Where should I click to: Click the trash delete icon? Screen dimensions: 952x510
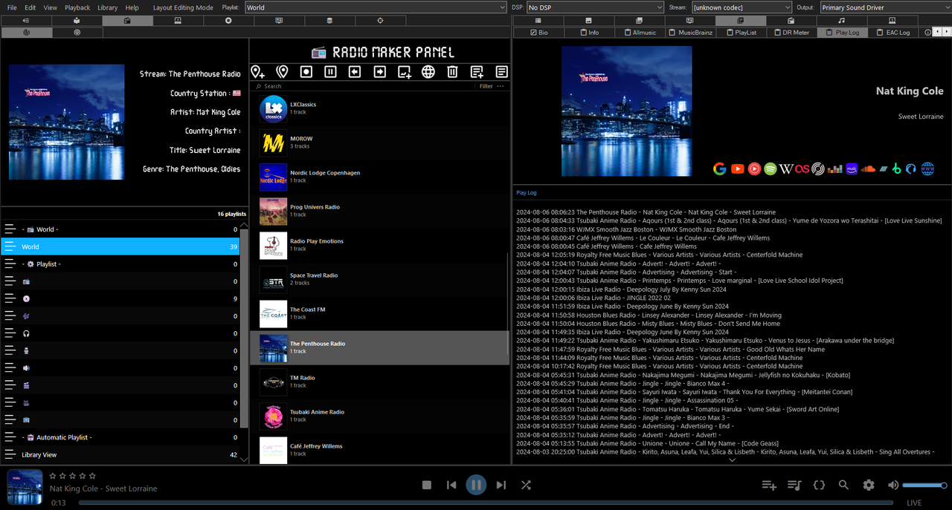pyautogui.click(x=452, y=72)
